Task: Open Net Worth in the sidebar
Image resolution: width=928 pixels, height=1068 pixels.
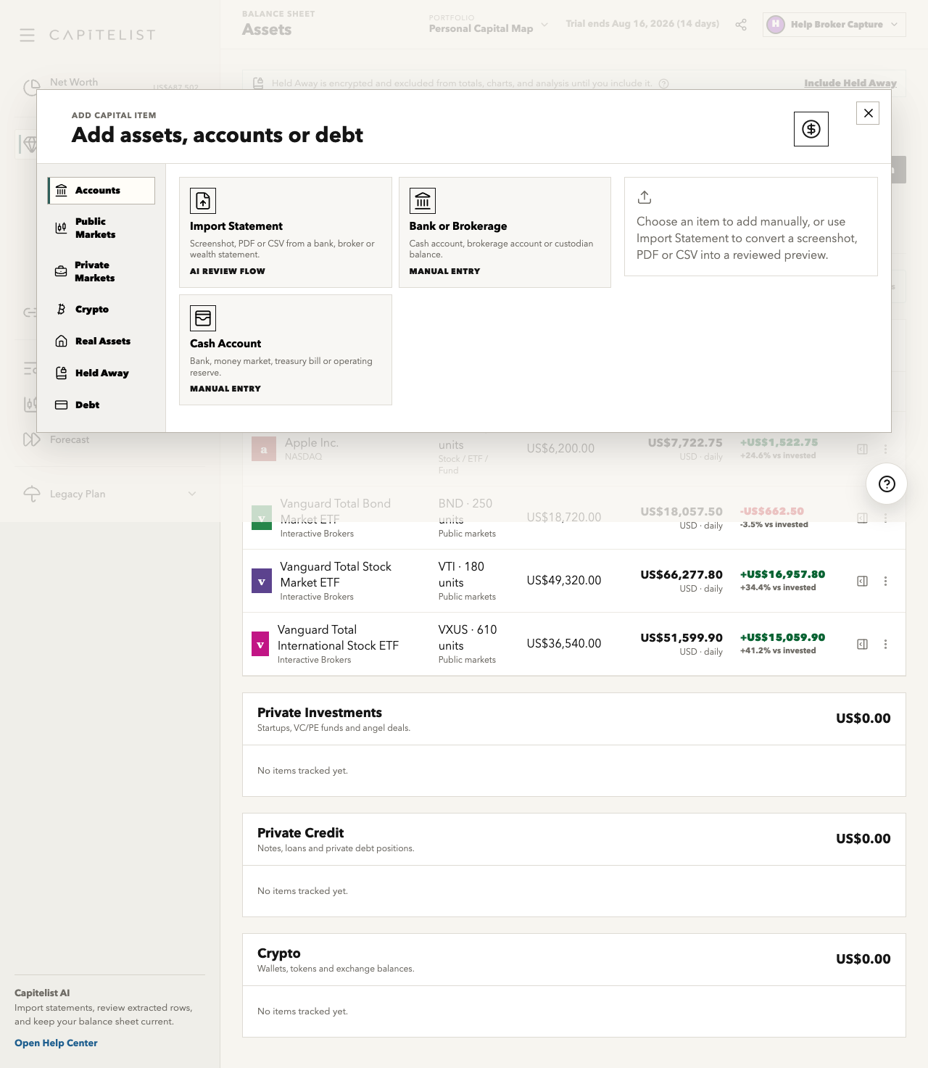Action: (x=74, y=83)
